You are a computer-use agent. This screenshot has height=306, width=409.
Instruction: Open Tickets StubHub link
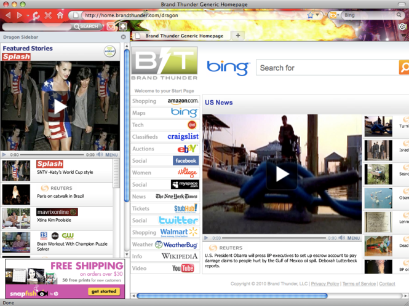coord(165,208)
